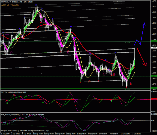Click the 1.6445 price axis label

[x=154, y=29]
